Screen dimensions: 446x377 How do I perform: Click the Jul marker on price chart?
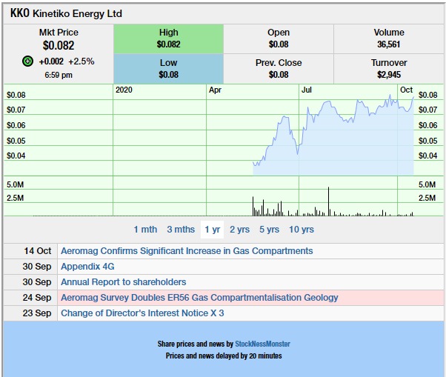tap(306, 90)
